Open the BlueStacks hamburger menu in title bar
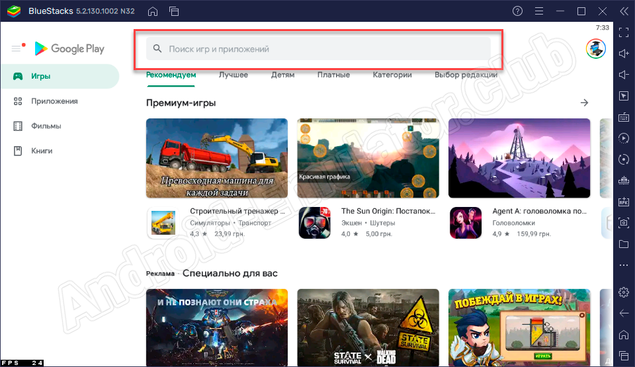635x367 pixels. 539,11
